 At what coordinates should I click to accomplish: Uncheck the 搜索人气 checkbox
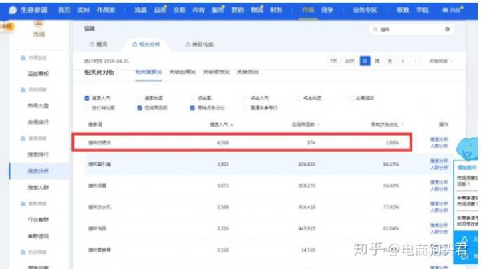[87, 98]
